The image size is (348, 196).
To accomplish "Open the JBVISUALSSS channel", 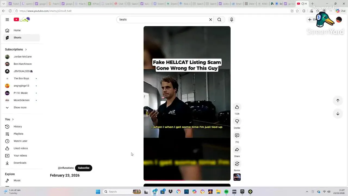I will 21,71.
